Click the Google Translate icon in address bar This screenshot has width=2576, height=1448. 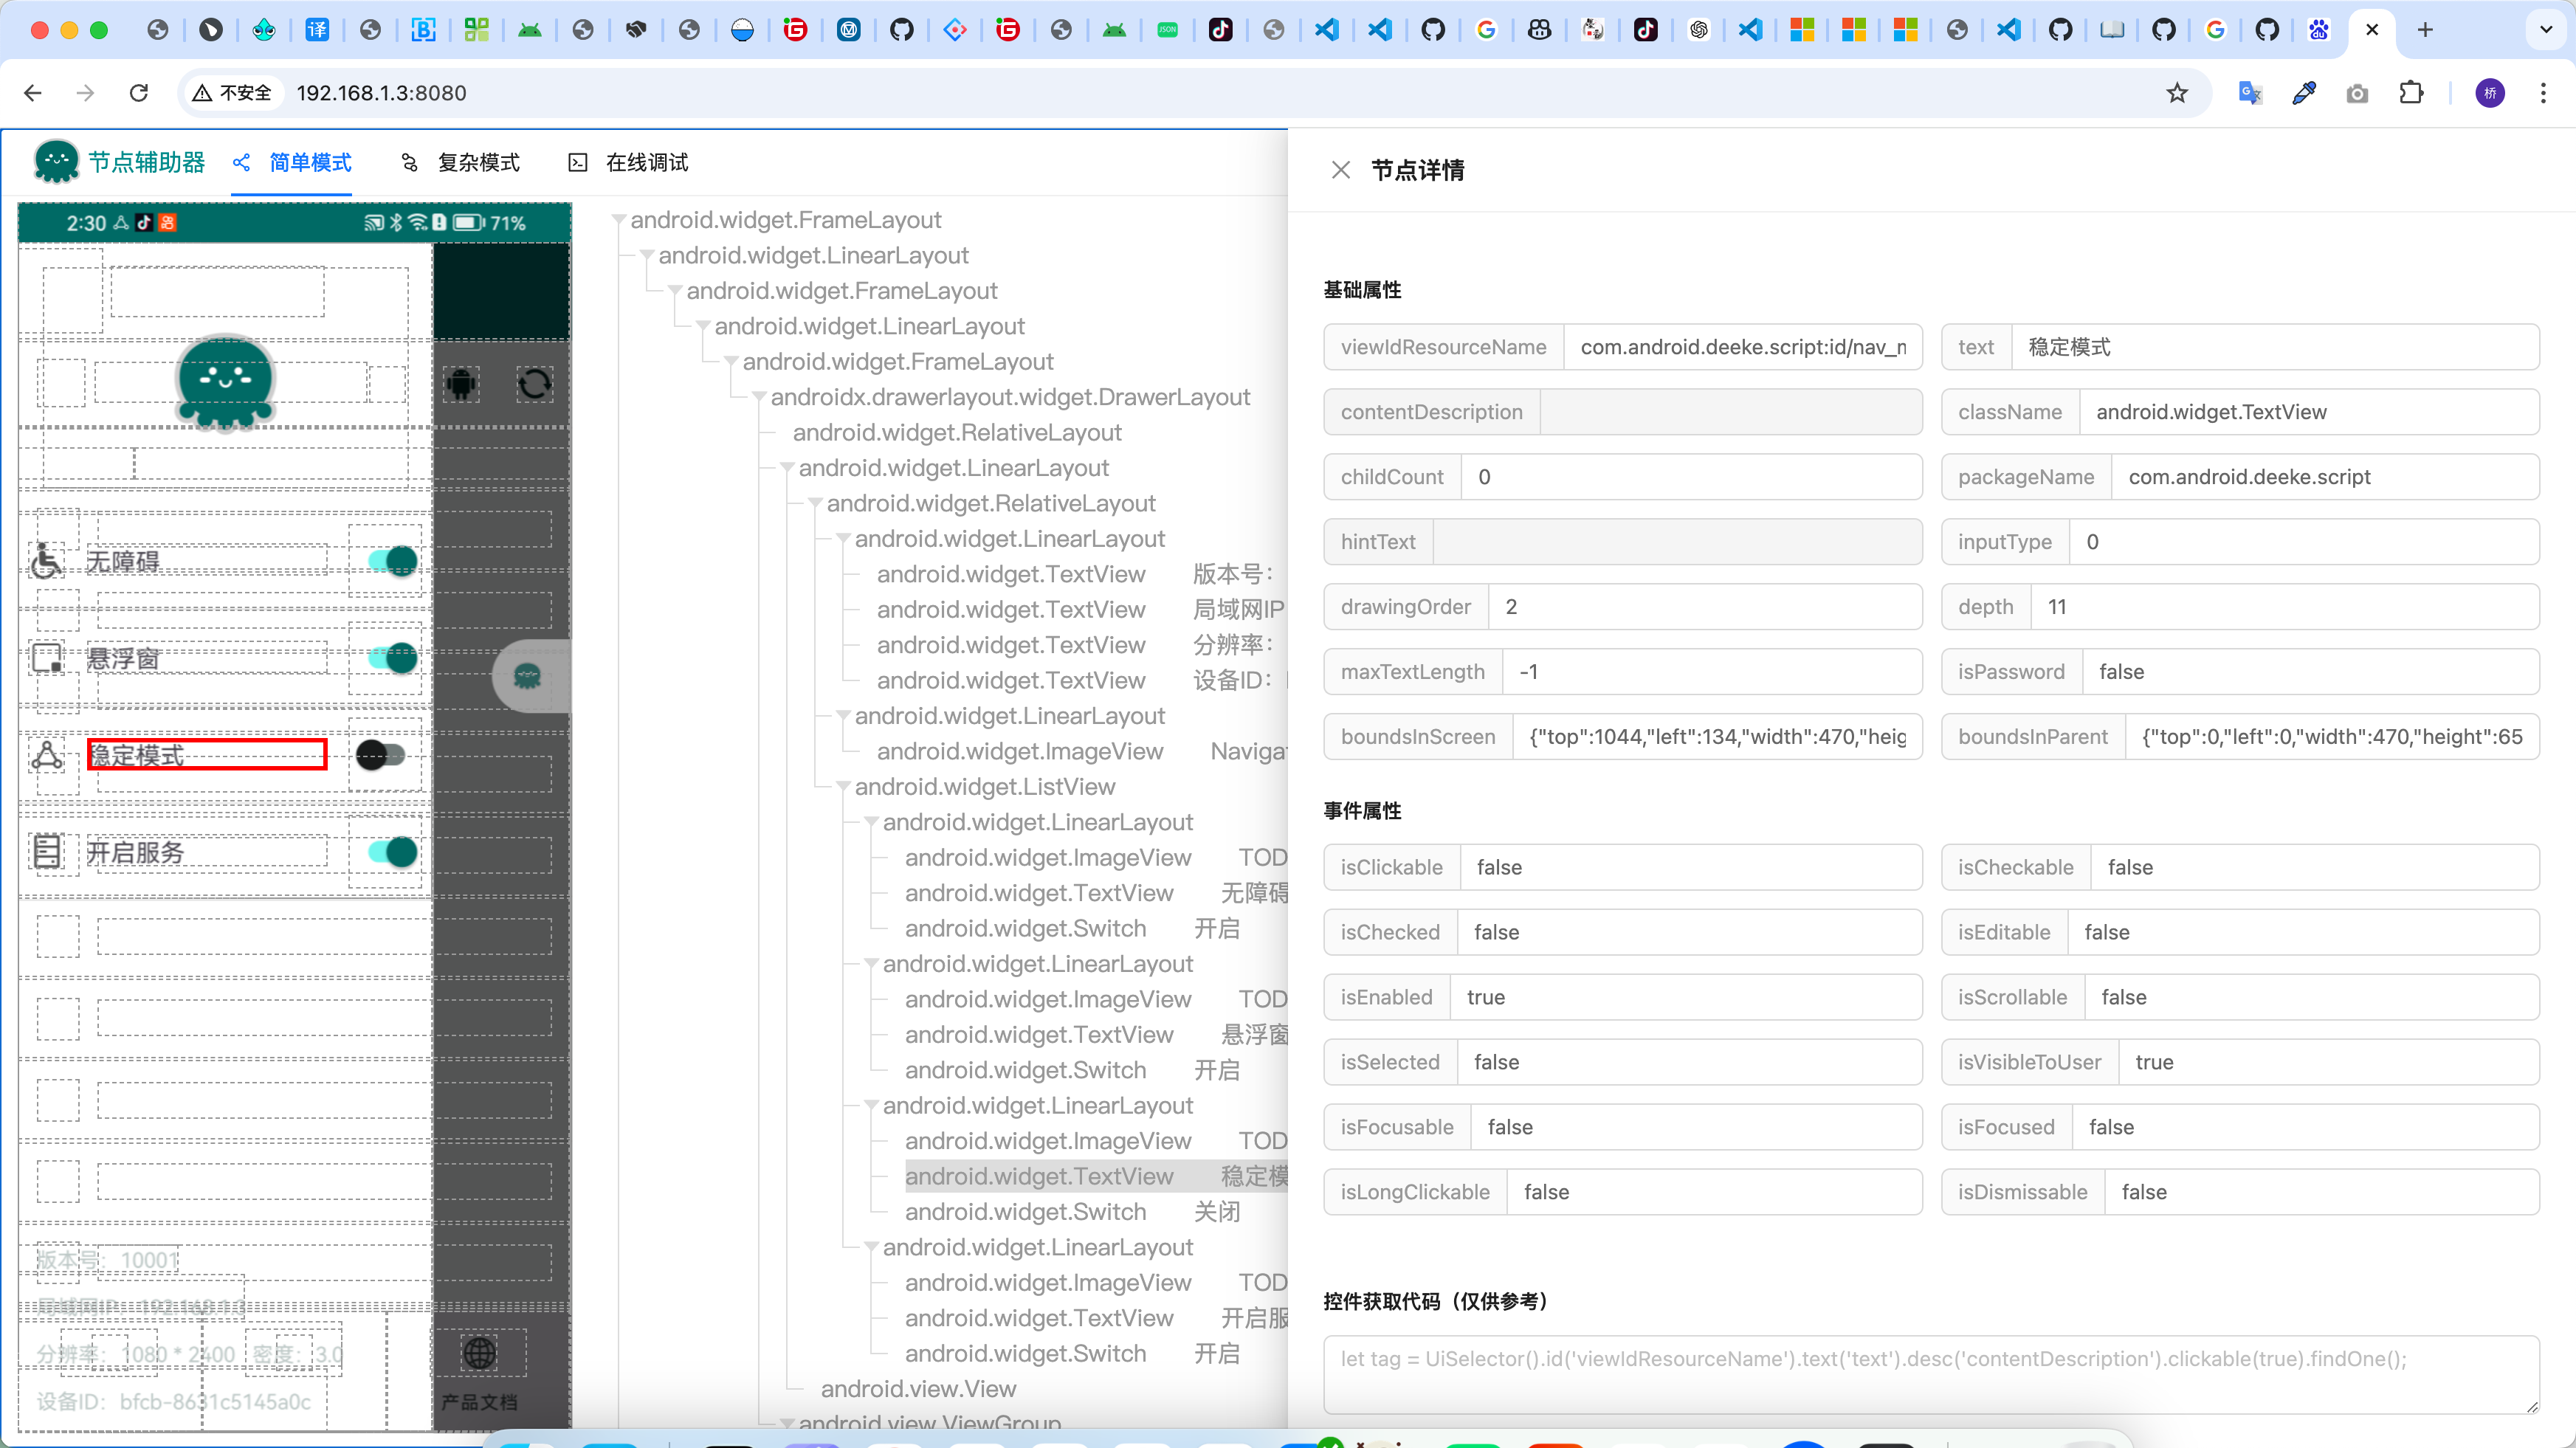(x=2250, y=93)
